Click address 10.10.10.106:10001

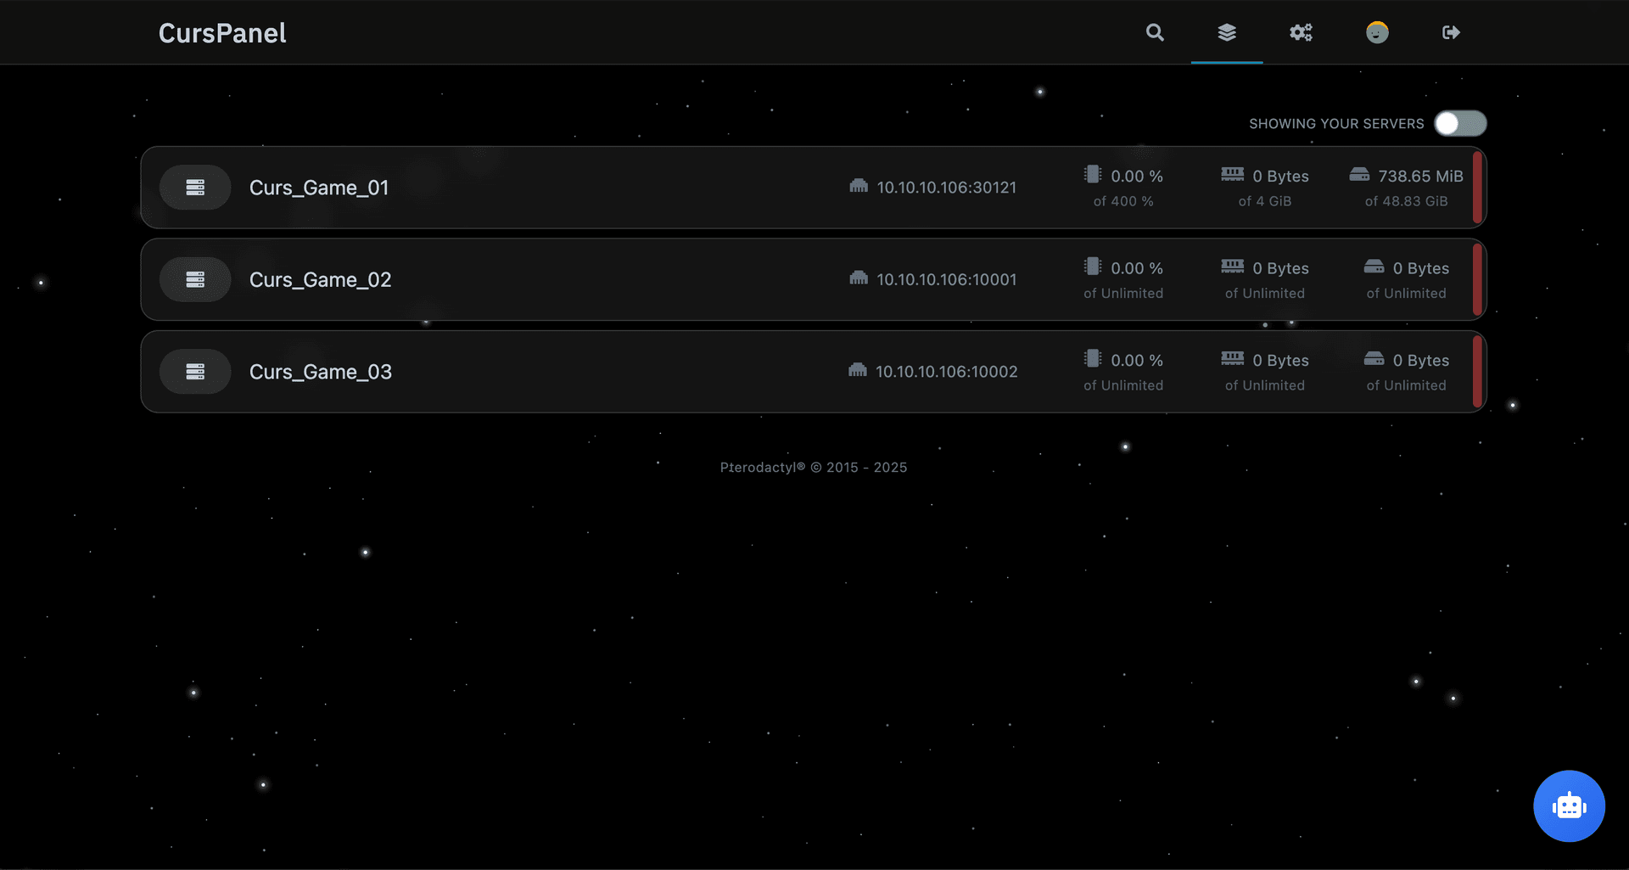[x=946, y=279]
